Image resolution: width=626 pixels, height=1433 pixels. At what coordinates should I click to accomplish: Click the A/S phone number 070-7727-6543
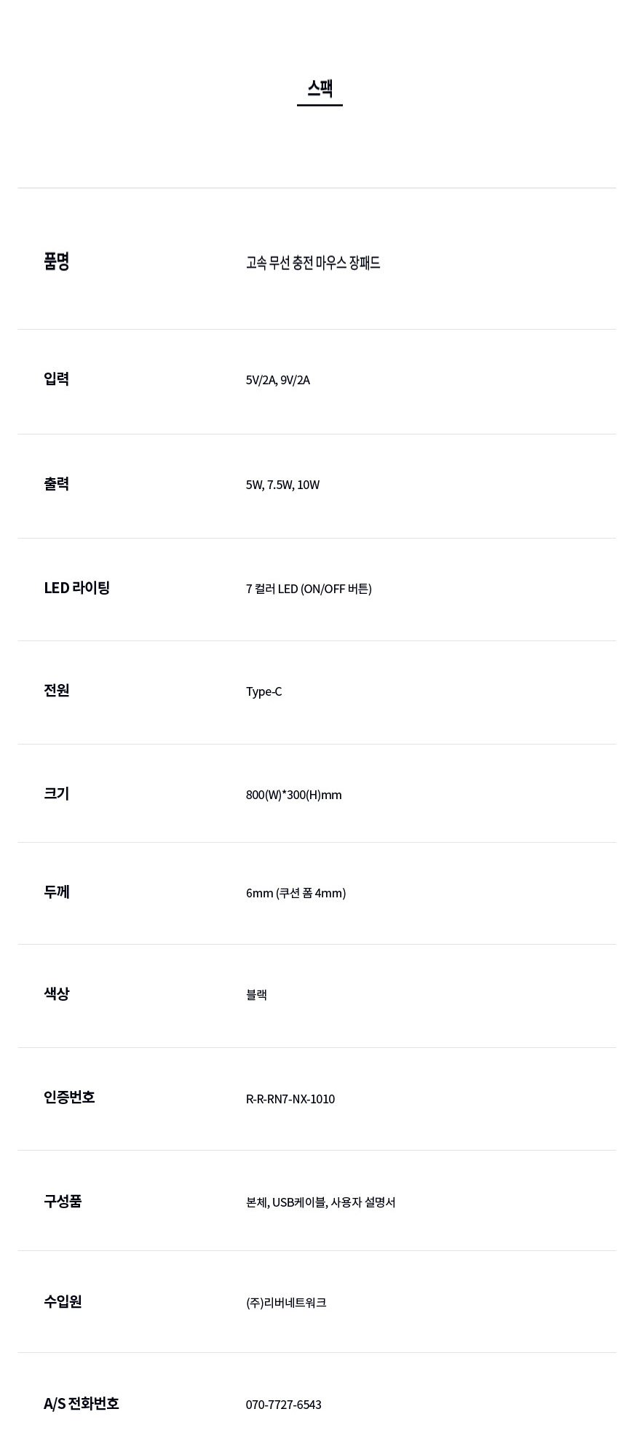[x=283, y=1405]
